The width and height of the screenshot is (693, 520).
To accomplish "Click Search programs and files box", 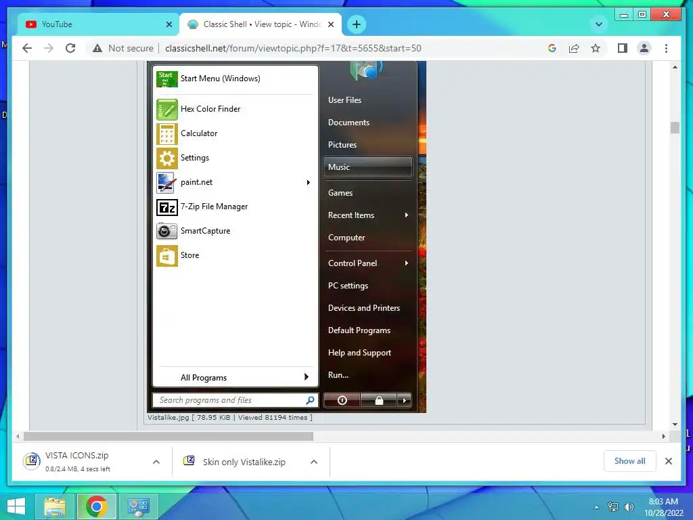I will pos(235,400).
